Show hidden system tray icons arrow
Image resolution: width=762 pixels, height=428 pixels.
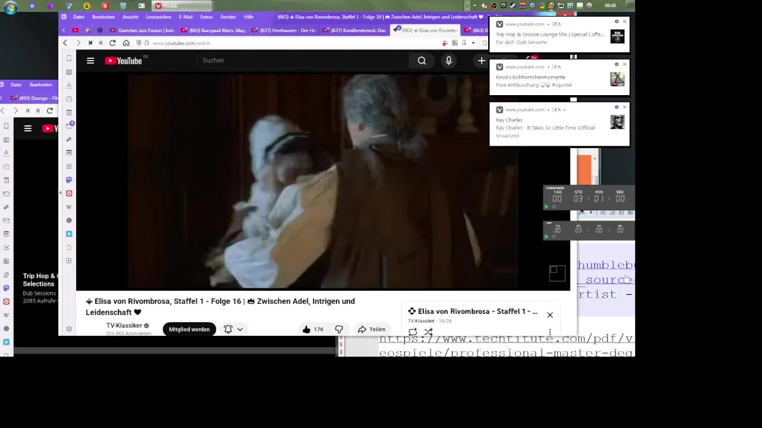pos(474,5)
